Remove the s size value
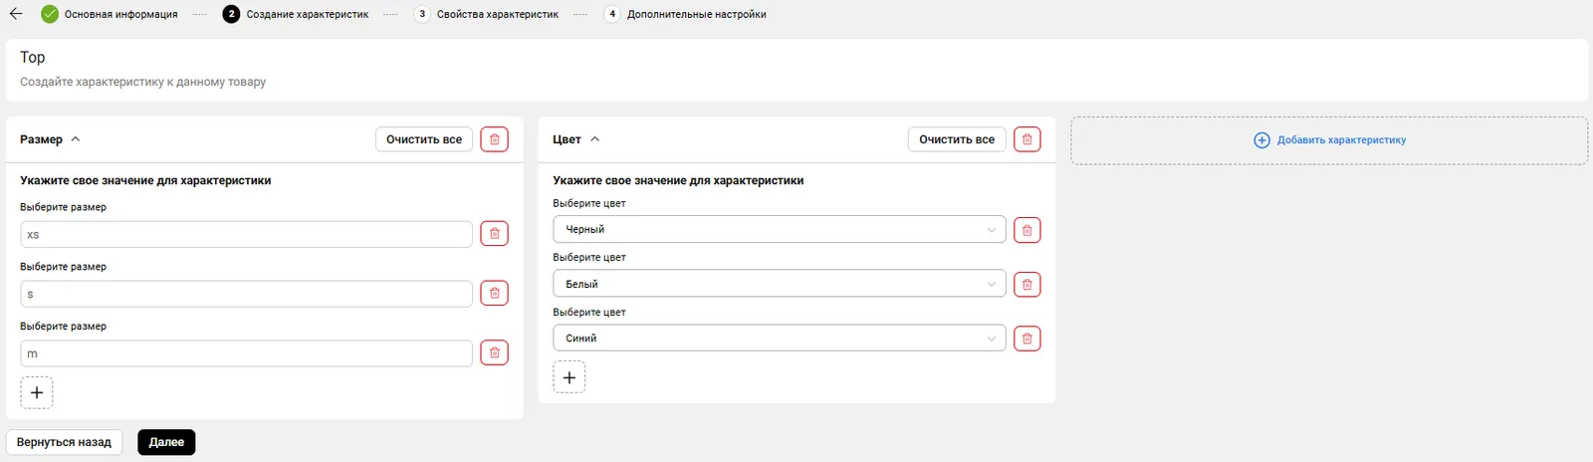The width and height of the screenshot is (1593, 462). point(494,294)
